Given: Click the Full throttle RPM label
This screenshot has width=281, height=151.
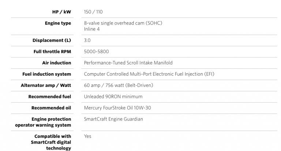Looking at the screenshot, I should (52, 52).
